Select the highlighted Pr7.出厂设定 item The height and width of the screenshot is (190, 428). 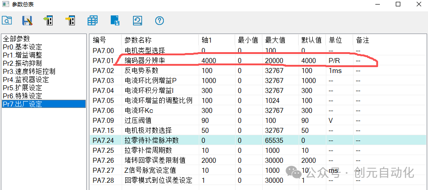point(44,104)
